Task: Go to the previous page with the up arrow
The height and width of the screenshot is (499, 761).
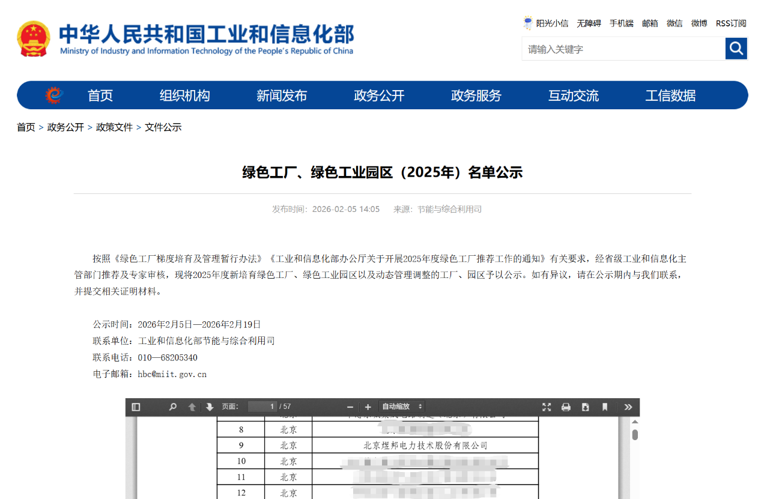Action: click(x=192, y=407)
